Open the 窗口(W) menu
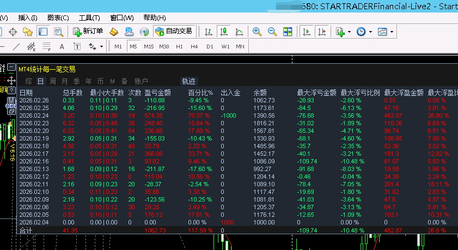 pyautogui.click(x=122, y=18)
